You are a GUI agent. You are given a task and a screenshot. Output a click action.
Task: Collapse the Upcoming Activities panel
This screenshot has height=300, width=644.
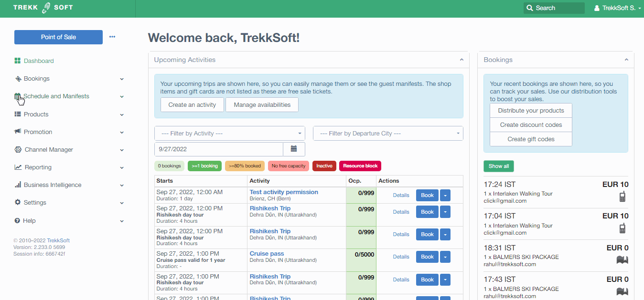462,60
